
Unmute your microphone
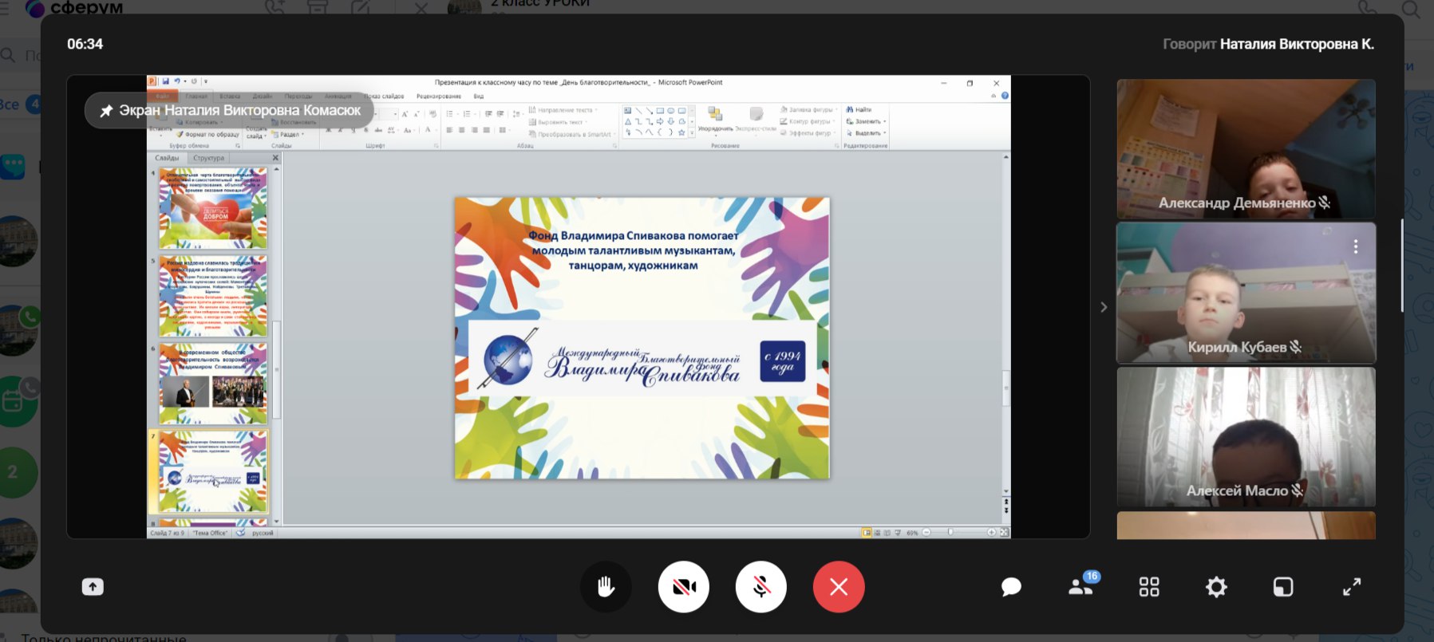pos(761,587)
